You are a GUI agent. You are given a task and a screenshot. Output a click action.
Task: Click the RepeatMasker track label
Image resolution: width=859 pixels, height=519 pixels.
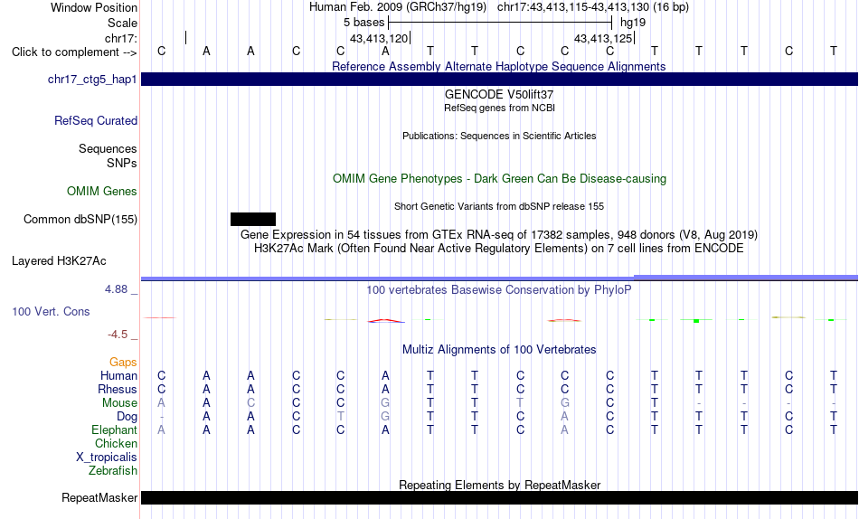tap(99, 497)
